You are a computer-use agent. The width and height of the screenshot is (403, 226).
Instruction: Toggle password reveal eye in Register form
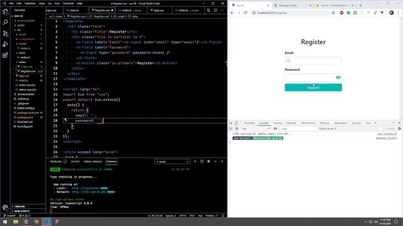click(x=338, y=77)
